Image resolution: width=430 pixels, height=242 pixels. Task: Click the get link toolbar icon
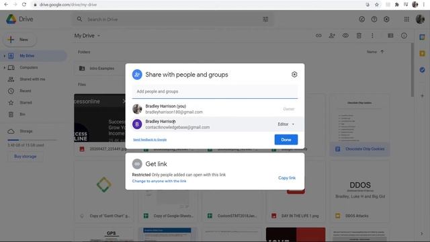[x=318, y=36]
